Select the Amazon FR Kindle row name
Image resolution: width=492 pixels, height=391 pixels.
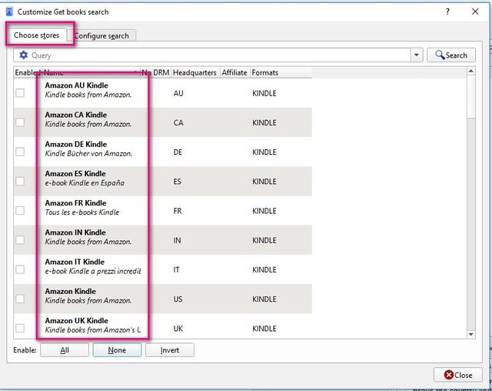click(x=75, y=203)
